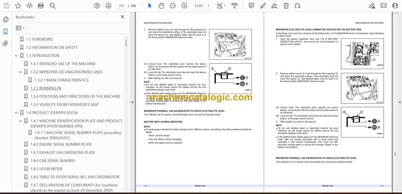Open 1.3.5 VISIBILITY FROM OPERATOR'S SEAT

click(64, 104)
